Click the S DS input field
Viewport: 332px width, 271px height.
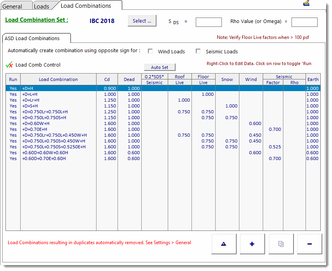209,22
